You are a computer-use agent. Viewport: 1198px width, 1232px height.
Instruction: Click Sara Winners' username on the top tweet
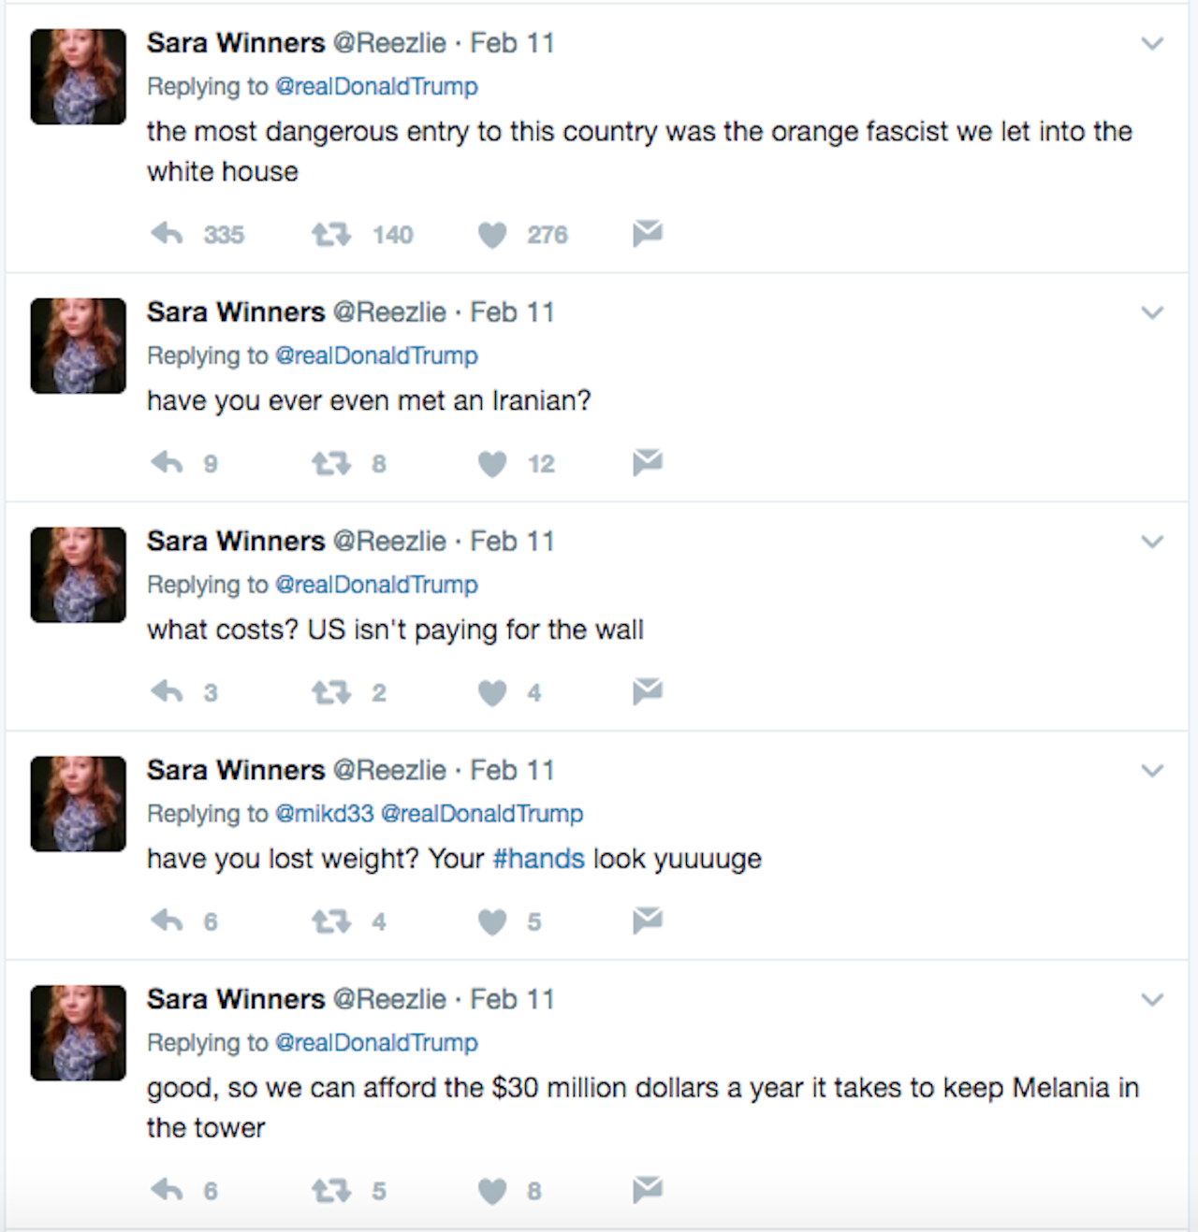pyautogui.click(x=235, y=42)
